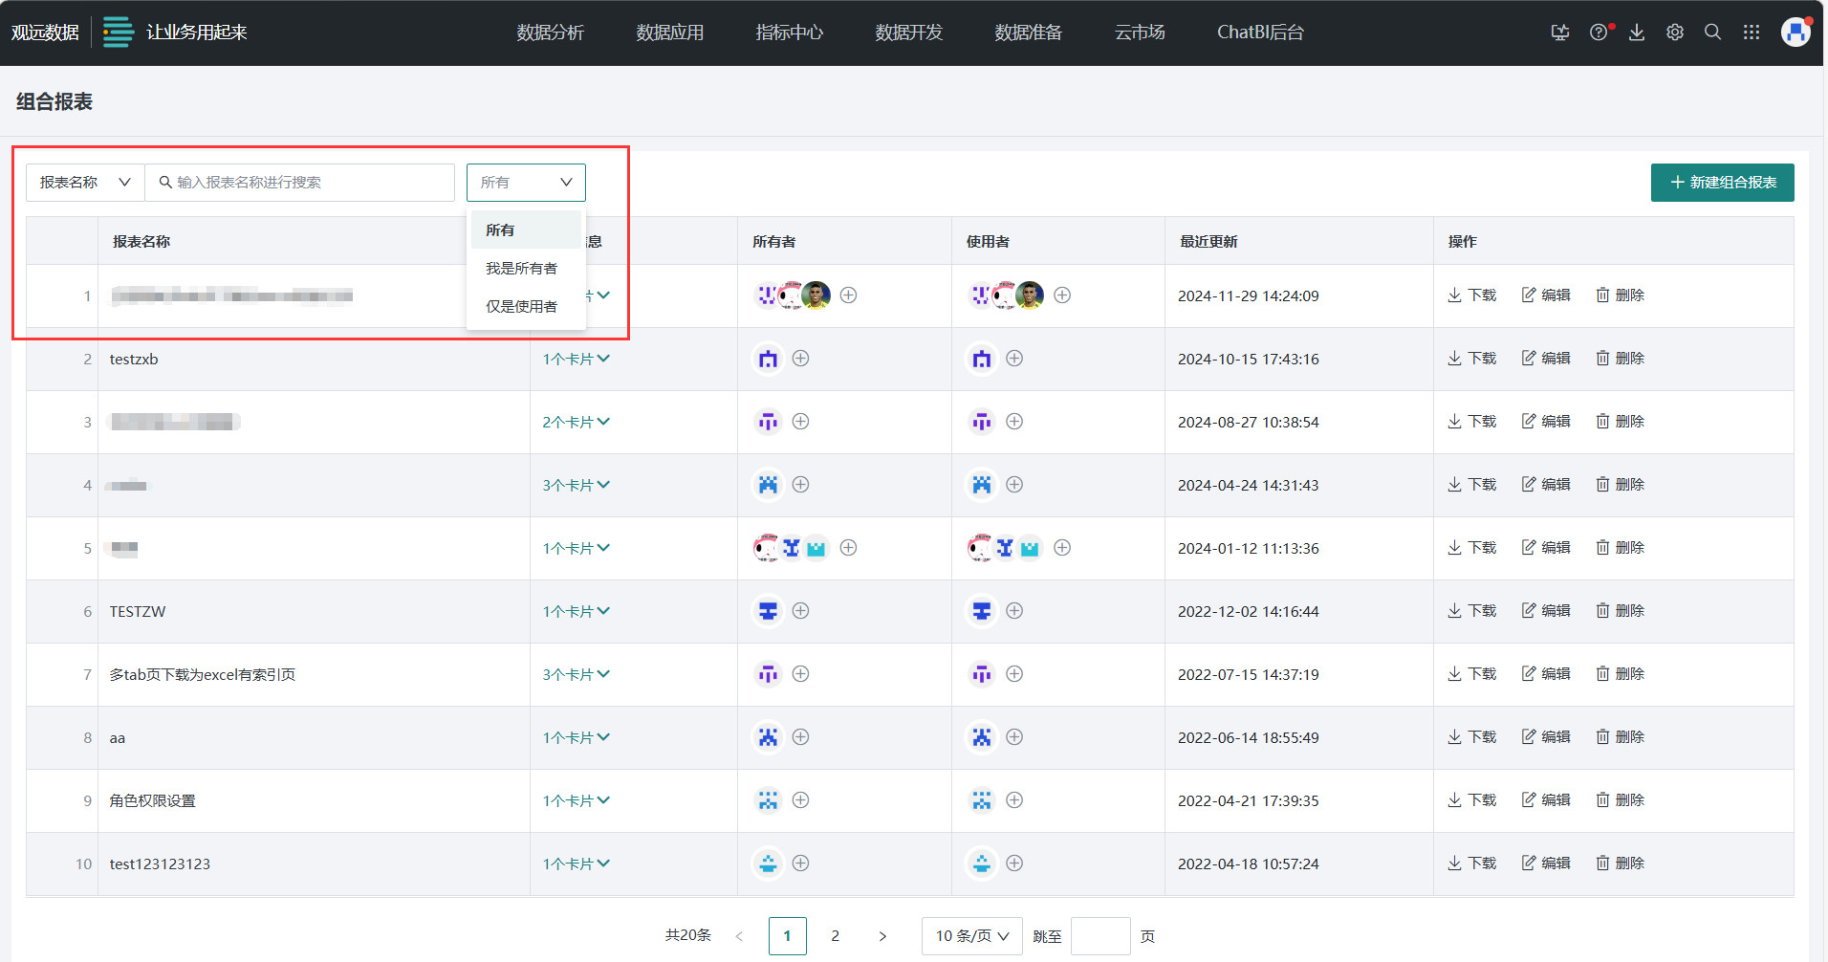Choose 仅是使用者 from the dropdown list
This screenshot has width=1828, height=962.
click(521, 307)
